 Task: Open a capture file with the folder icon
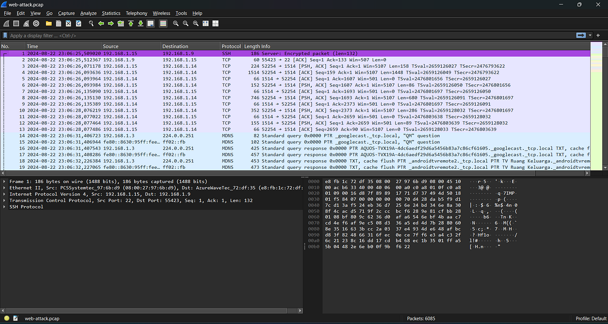pos(48,23)
